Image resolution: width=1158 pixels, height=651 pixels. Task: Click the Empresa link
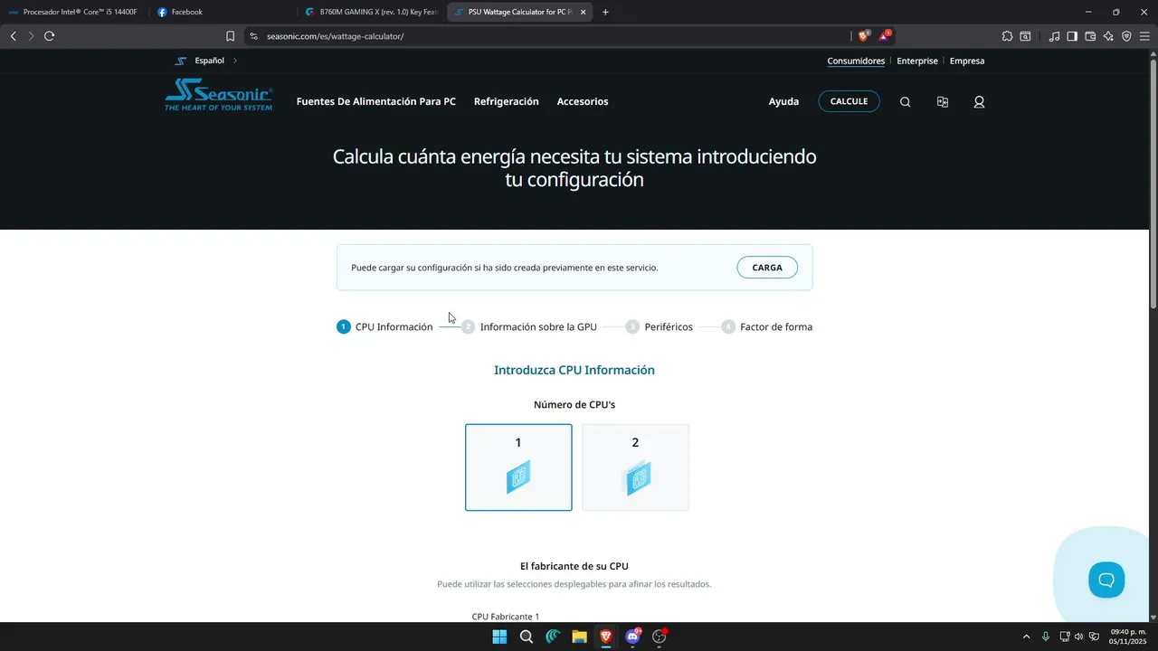967,61
